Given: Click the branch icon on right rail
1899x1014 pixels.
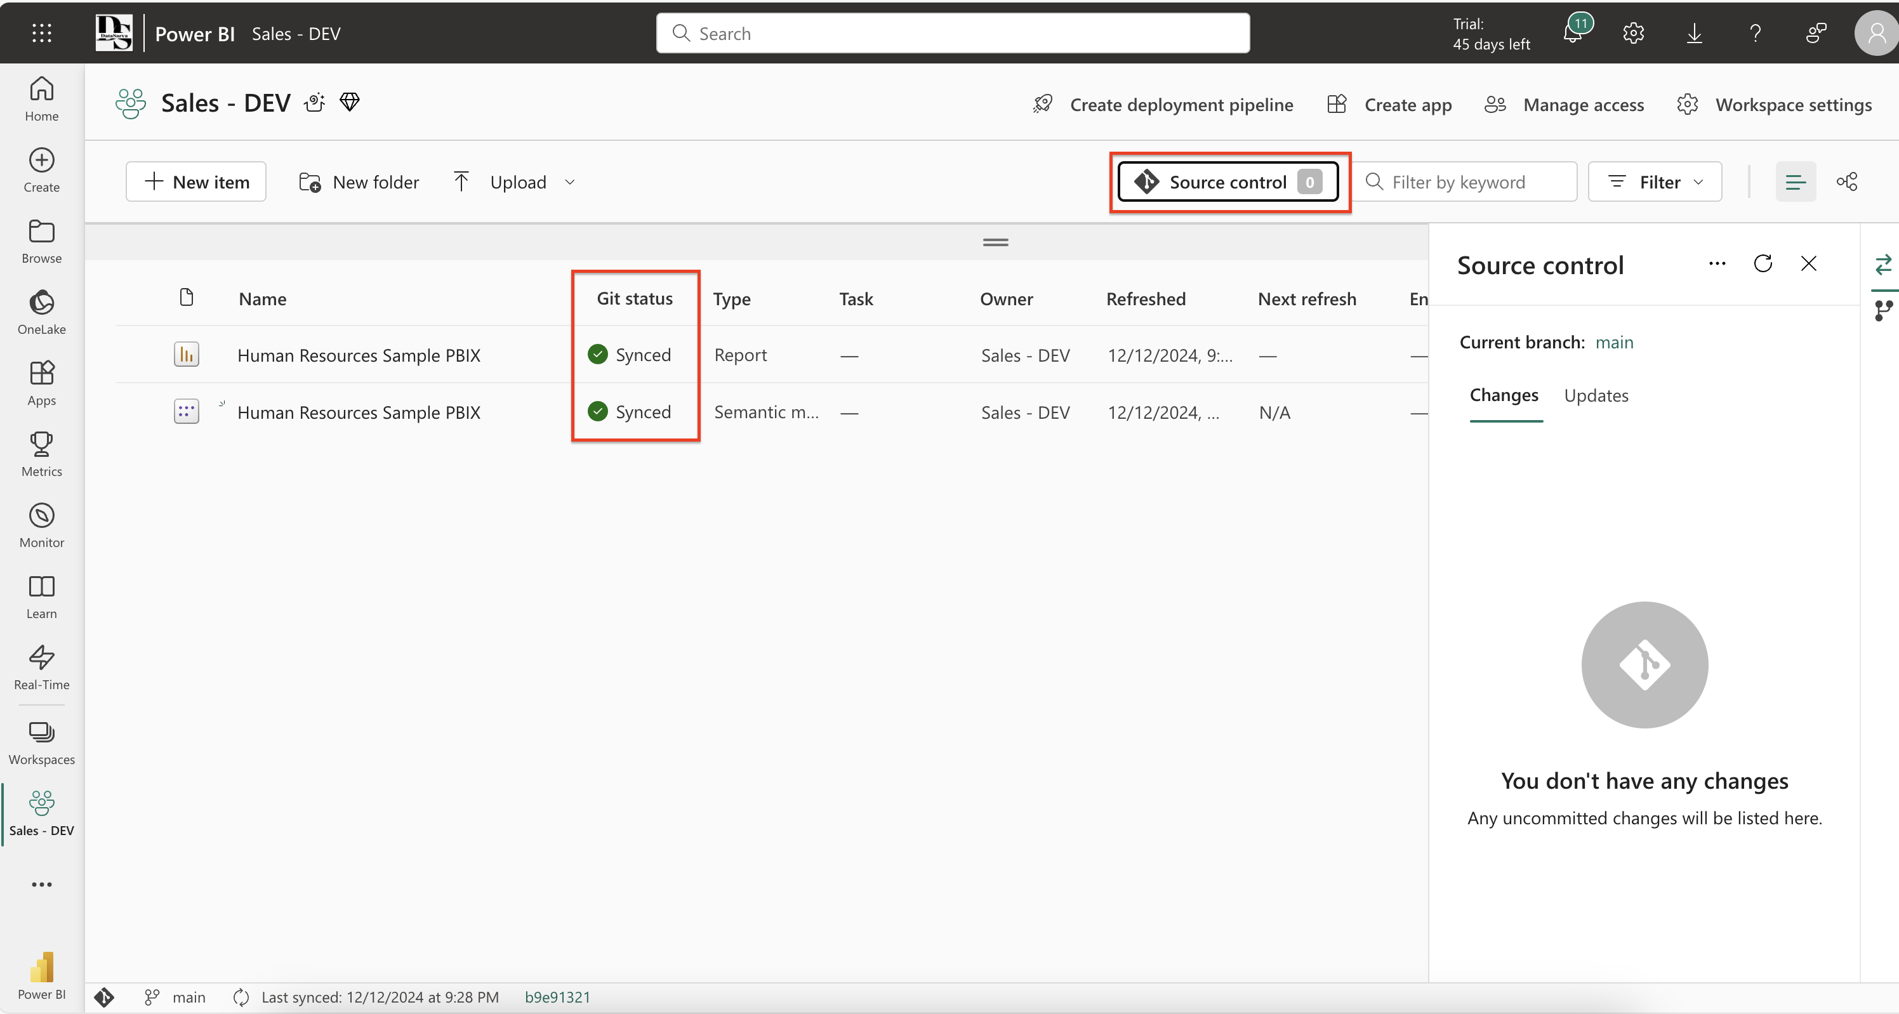Looking at the screenshot, I should click(1884, 310).
